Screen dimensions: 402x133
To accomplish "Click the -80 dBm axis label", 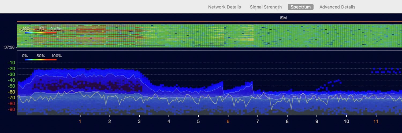I will pyautogui.click(x=11, y=104).
